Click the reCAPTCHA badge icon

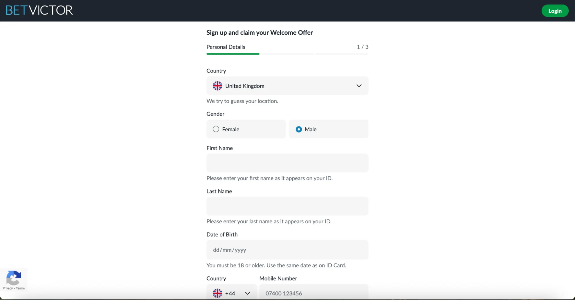point(13,278)
